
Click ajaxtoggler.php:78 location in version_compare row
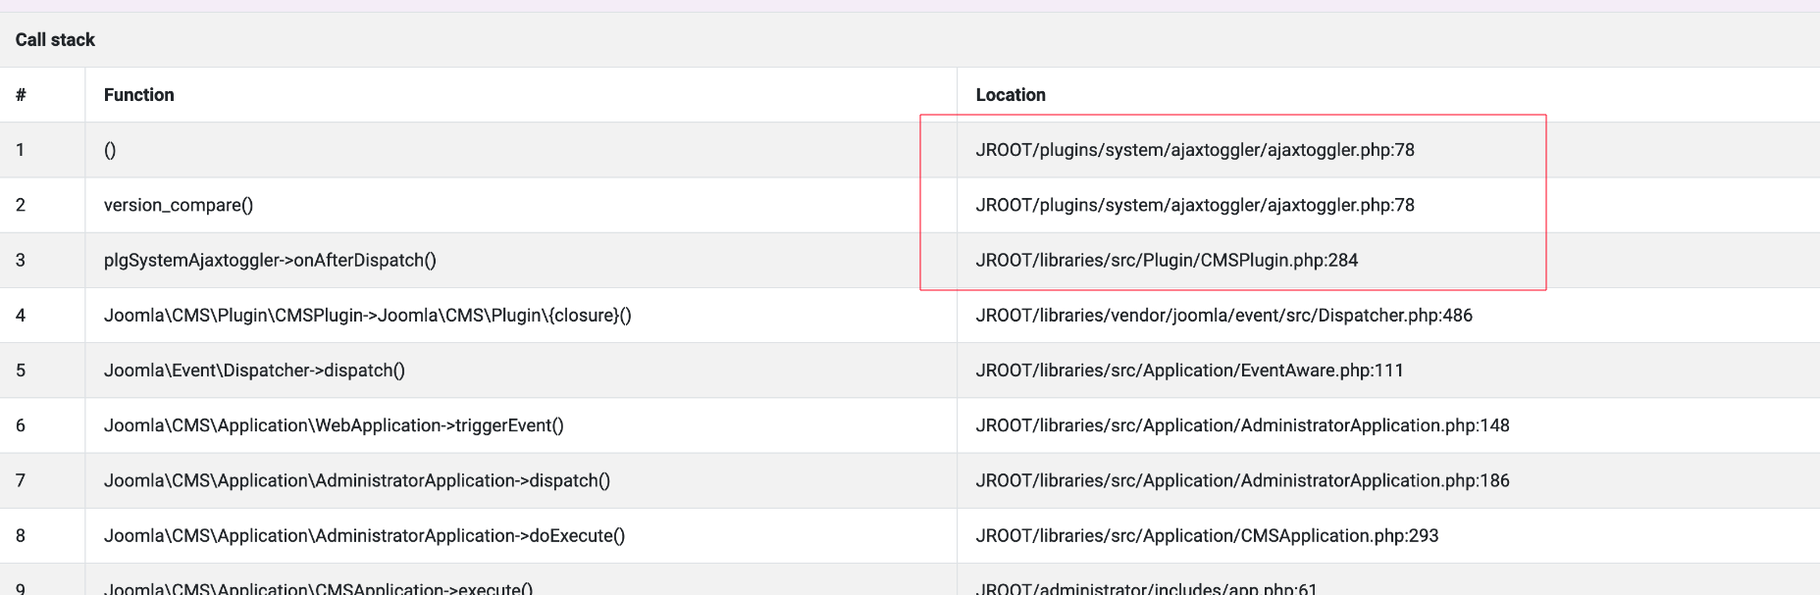tap(1194, 205)
